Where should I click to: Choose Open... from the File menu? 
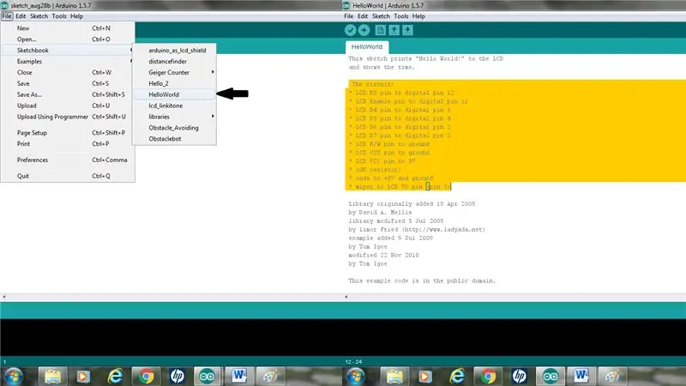tap(68, 39)
